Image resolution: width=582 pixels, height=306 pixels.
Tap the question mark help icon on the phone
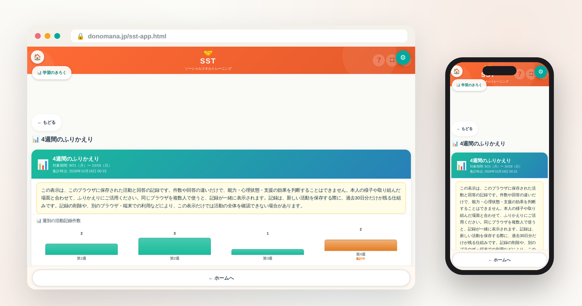[x=519, y=74]
